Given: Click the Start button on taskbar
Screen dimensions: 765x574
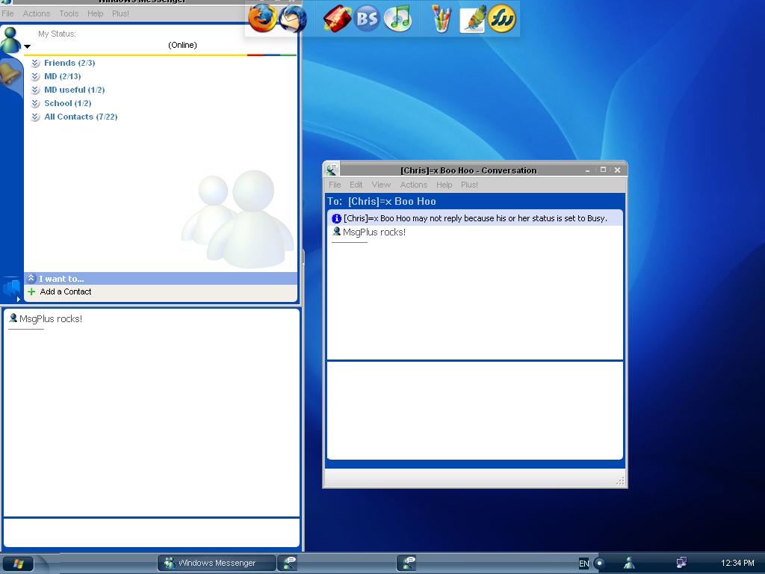Looking at the screenshot, I should pyautogui.click(x=19, y=563).
